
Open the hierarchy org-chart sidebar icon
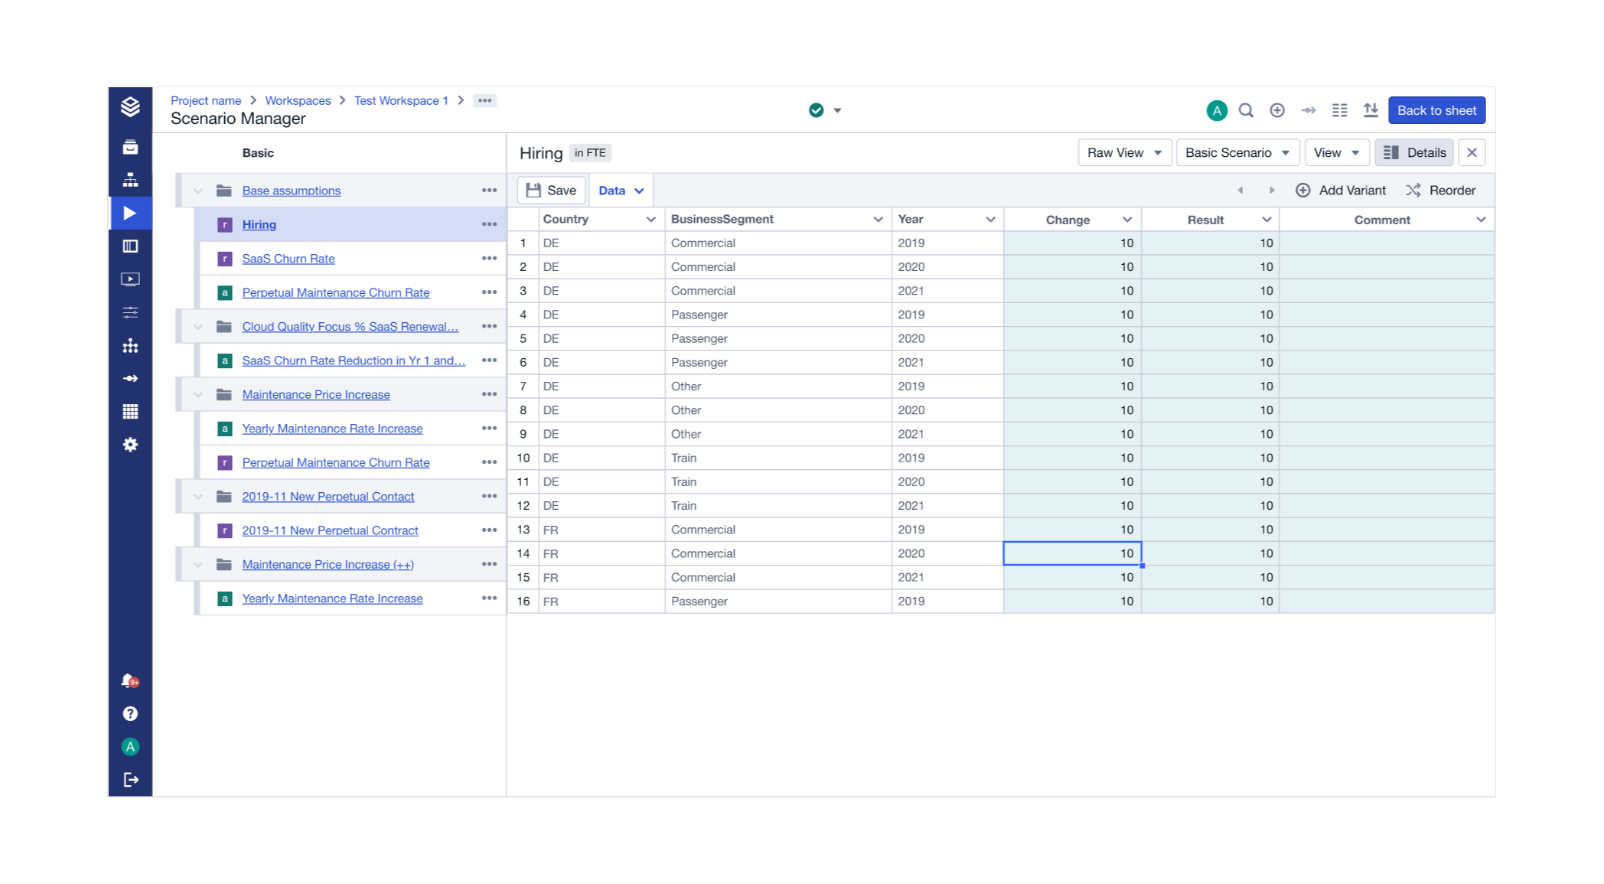coord(130,180)
